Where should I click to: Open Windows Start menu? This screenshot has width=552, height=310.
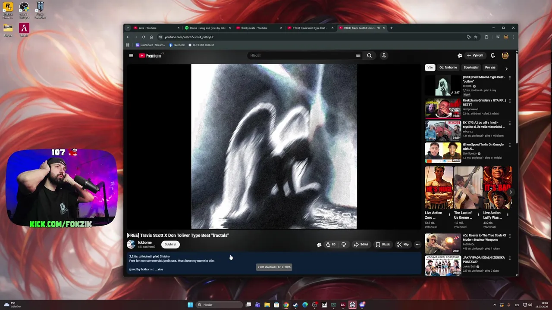(190, 305)
